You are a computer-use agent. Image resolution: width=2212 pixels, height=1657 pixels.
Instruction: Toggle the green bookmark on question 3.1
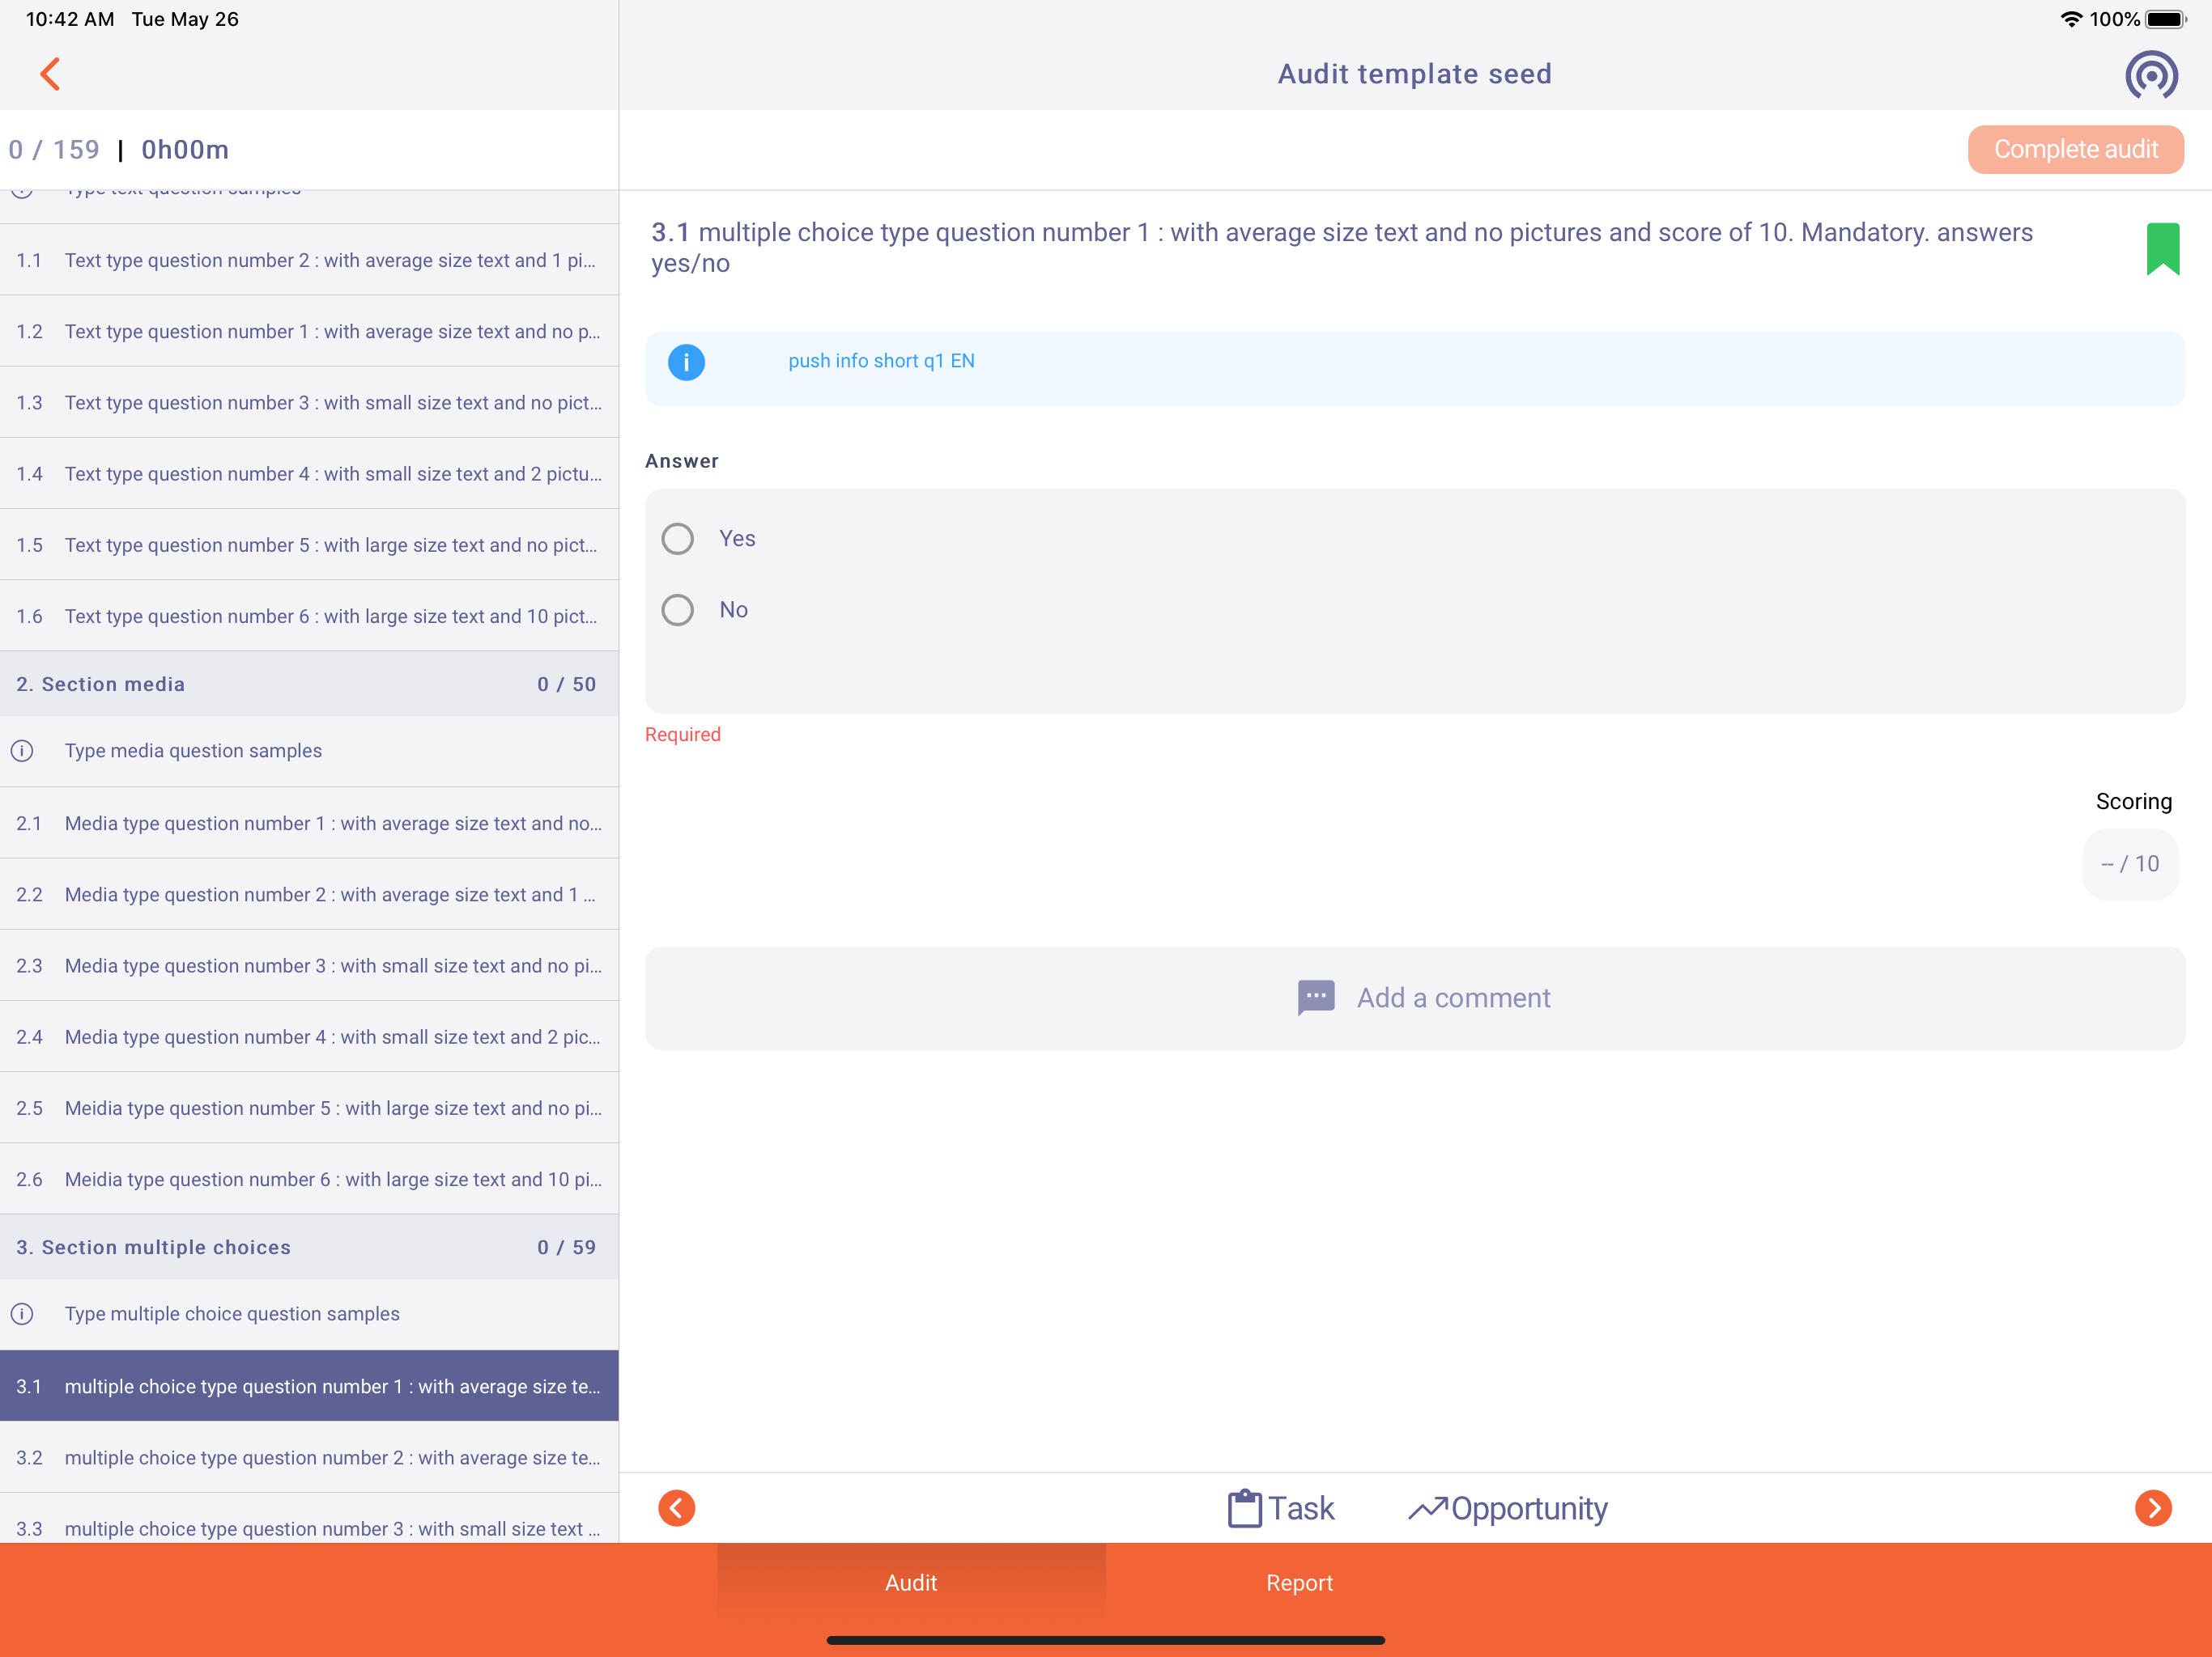point(2162,248)
